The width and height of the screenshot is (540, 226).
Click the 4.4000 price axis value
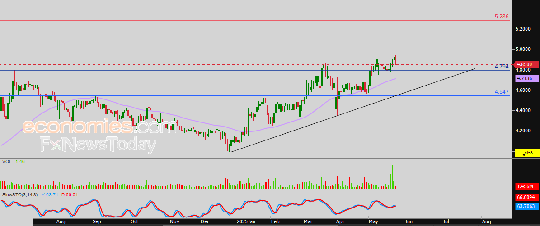tap(523, 110)
